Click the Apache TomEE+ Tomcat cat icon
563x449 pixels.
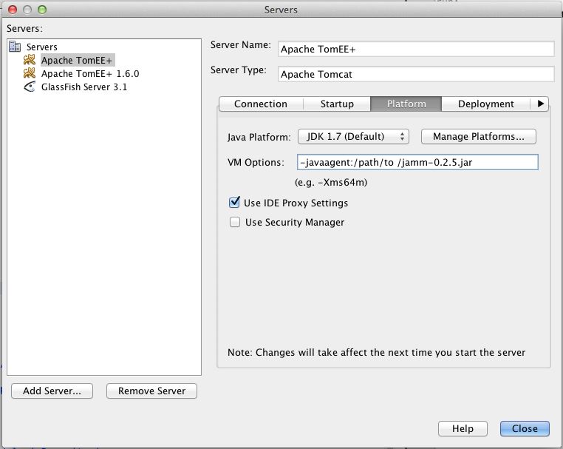pyautogui.click(x=30, y=60)
